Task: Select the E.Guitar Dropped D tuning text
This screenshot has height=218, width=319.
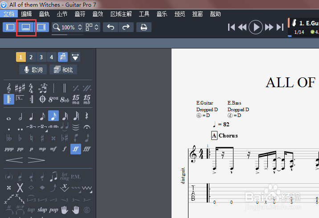Action: [x=207, y=109]
